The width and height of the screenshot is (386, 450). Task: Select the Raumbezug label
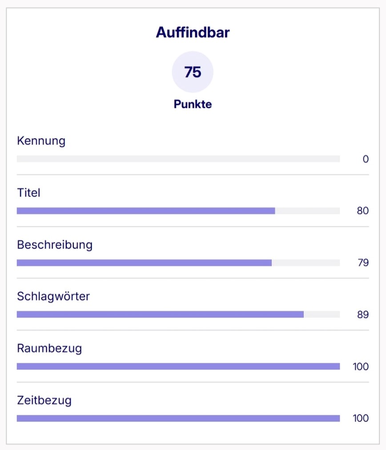(x=49, y=349)
